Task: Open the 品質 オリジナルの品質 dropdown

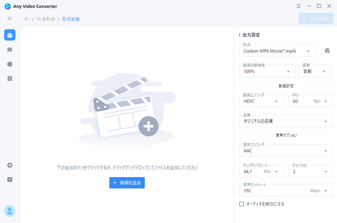Action: point(286,121)
